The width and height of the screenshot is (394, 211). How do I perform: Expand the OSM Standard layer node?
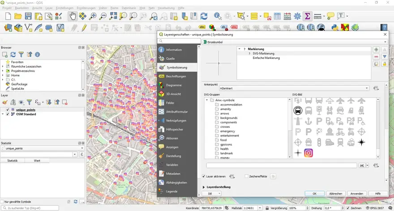(x=3, y=114)
